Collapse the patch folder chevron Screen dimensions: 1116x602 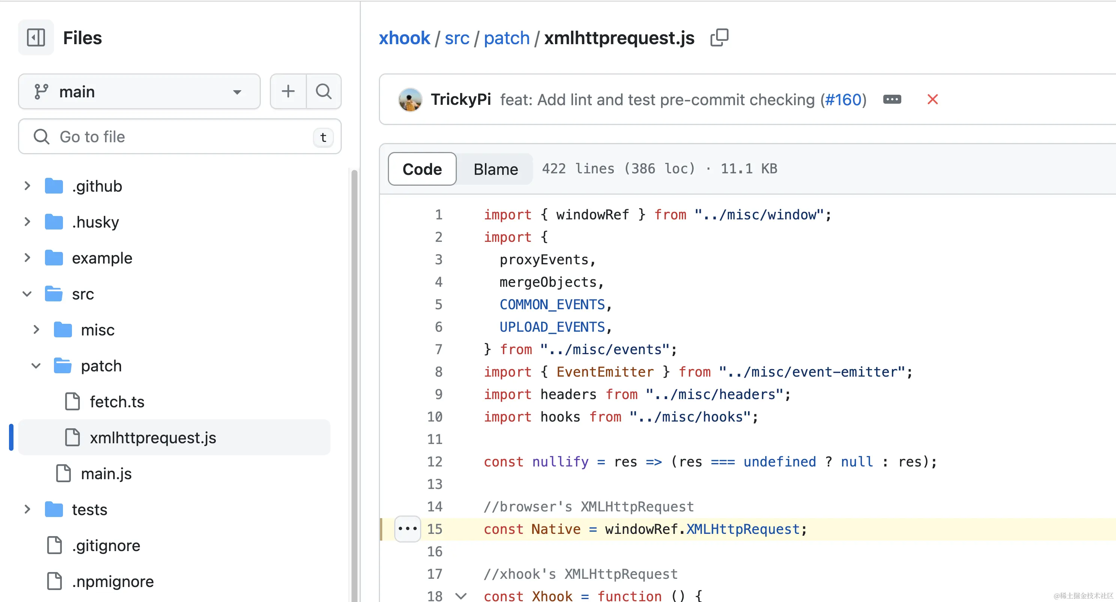click(36, 366)
